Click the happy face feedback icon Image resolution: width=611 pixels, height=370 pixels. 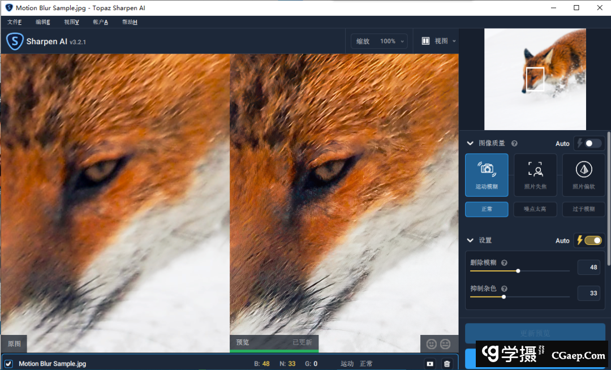(x=432, y=343)
